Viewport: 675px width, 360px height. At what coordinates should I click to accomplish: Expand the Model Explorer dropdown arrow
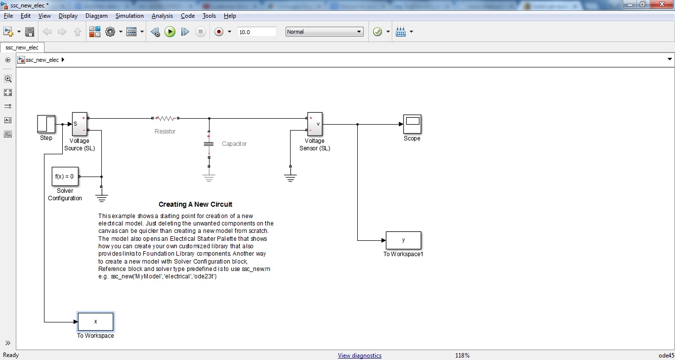tap(142, 32)
